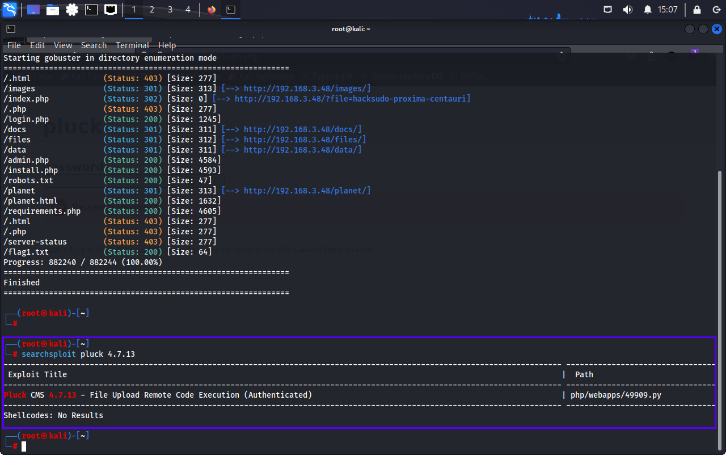Switch to workspace 3
Image resolution: width=726 pixels, height=455 pixels.
[170, 10]
